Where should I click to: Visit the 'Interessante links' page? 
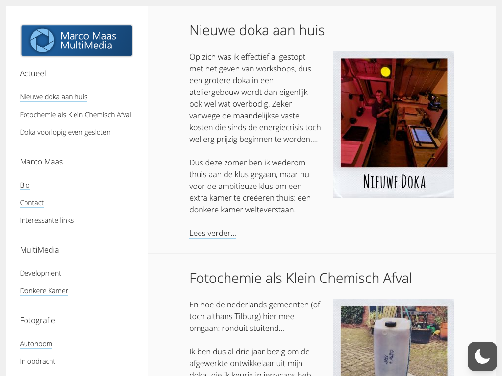click(47, 220)
